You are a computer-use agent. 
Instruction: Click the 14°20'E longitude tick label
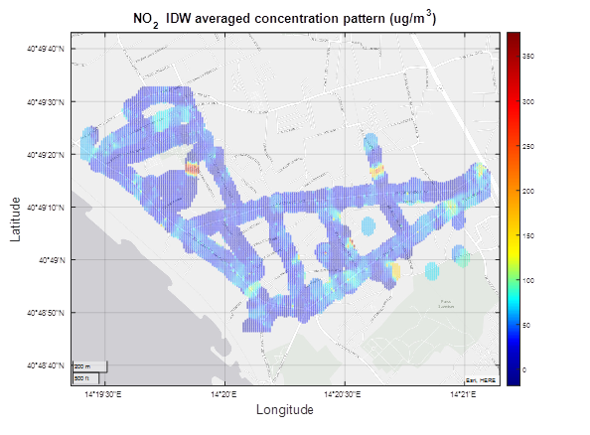[x=223, y=394]
